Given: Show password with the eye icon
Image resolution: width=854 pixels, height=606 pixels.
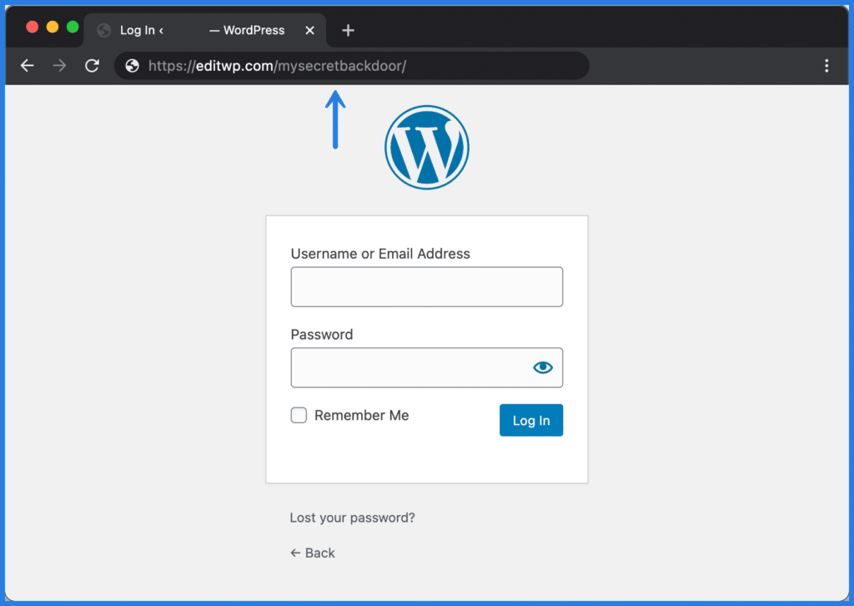Looking at the screenshot, I should coord(542,367).
